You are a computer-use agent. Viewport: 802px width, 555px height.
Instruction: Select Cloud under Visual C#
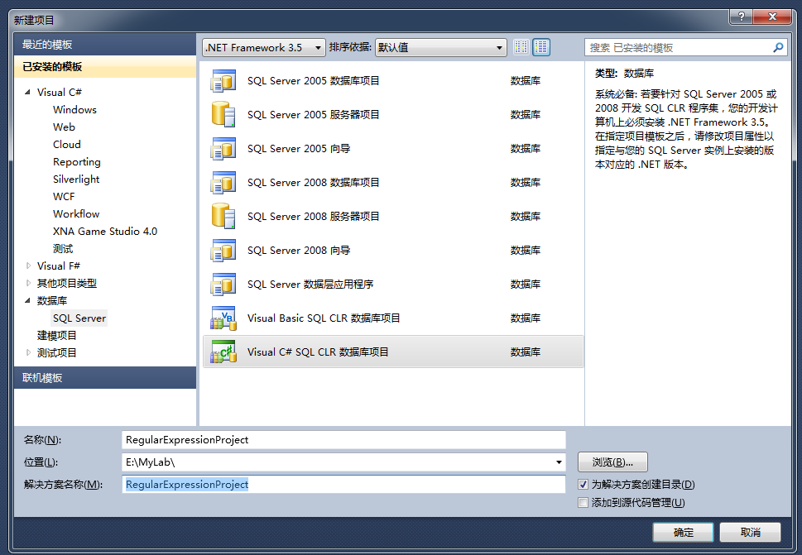point(67,144)
